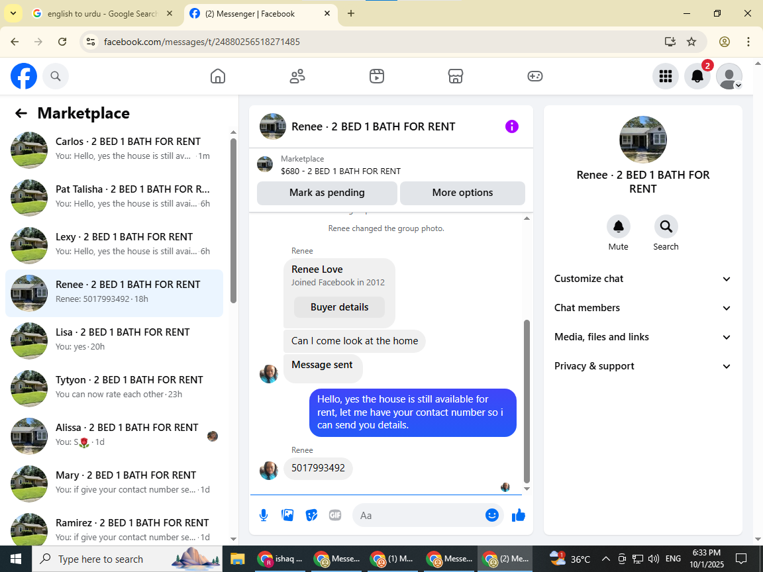This screenshot has height=572, width=763.
Task: Record a voice clip with microphone icon
Action: 263,515
